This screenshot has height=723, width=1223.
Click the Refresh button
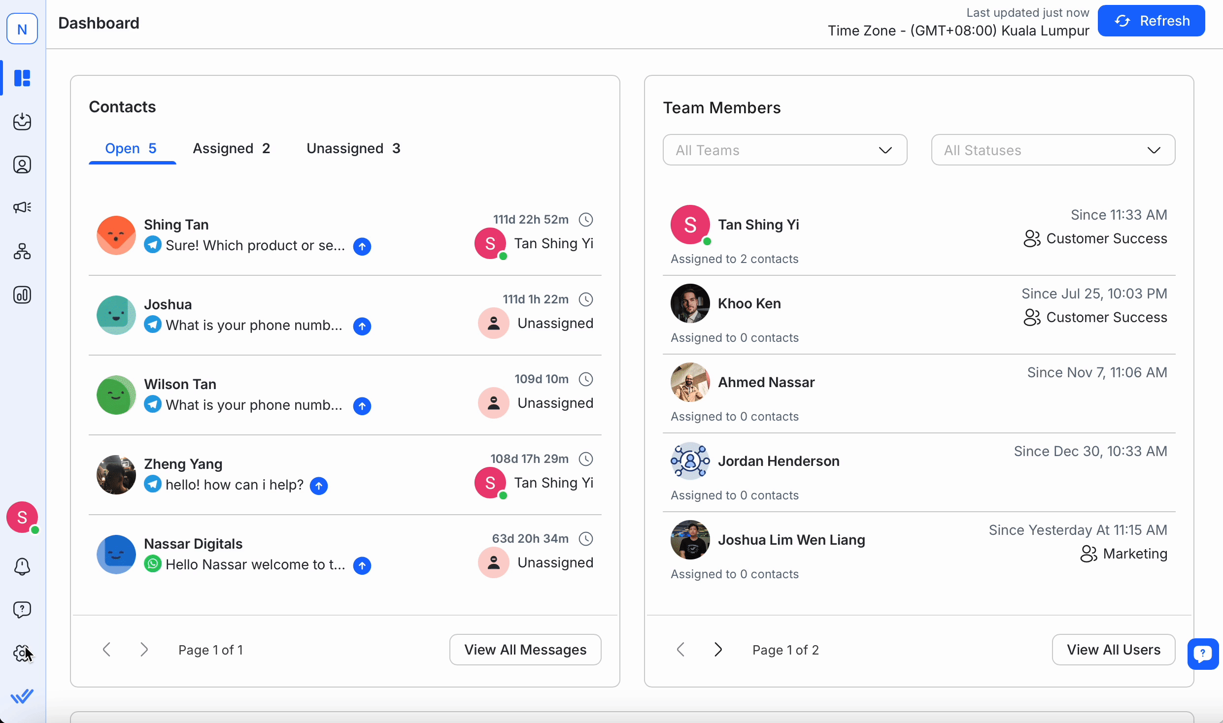pos(1151,21)
